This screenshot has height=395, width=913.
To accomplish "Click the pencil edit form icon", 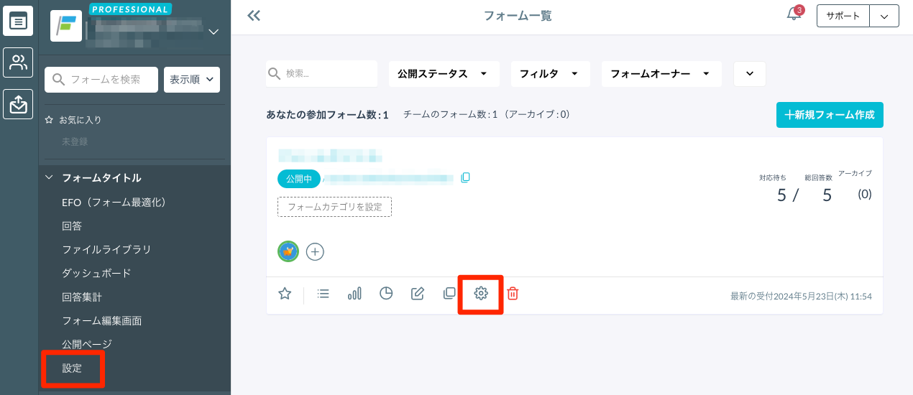I will pos(417,293).
